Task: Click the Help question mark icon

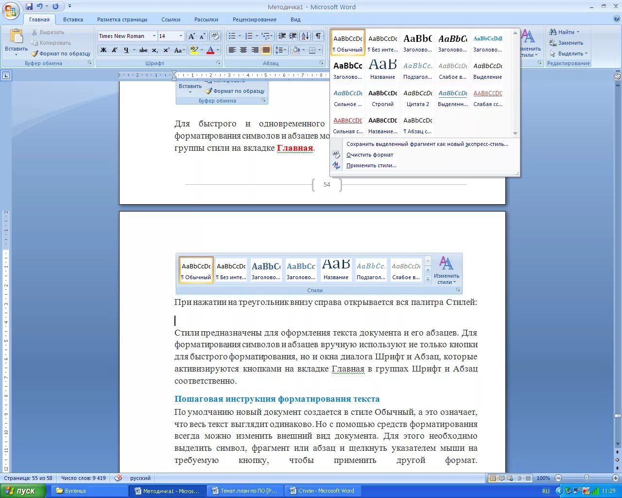Action: (x=617, y=19)
